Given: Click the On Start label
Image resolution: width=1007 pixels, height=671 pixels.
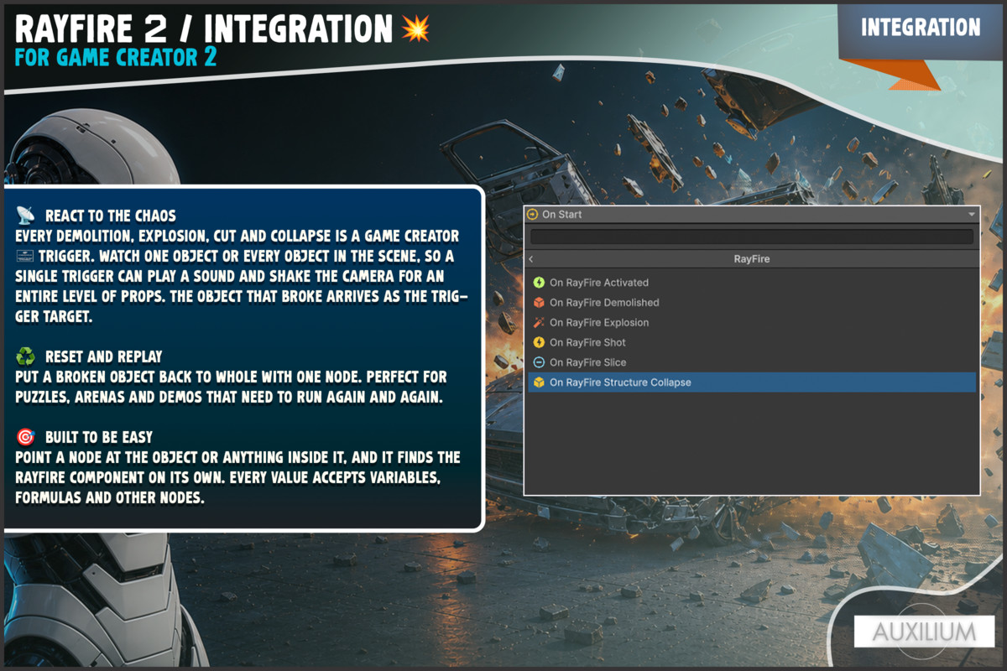Looking at the screenshot, I should [561, 215].
